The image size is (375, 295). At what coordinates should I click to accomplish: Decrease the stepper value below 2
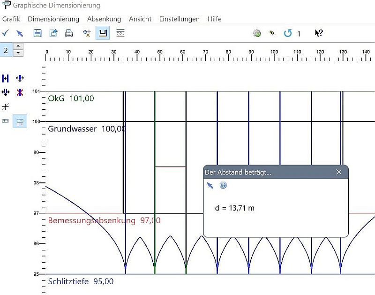(x=18, y=53)
